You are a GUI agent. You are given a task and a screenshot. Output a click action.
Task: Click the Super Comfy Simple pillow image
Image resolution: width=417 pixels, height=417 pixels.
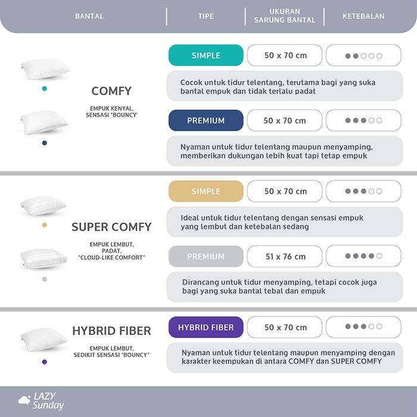44,204
